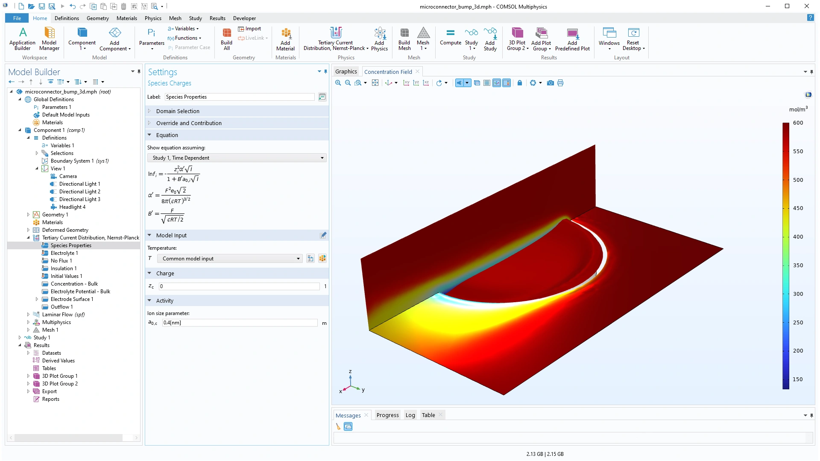Click the Print graphics icon
Image resolution: width=820 pixels, height=461 pixels.
pyautogui.click(x=560, y=83)
